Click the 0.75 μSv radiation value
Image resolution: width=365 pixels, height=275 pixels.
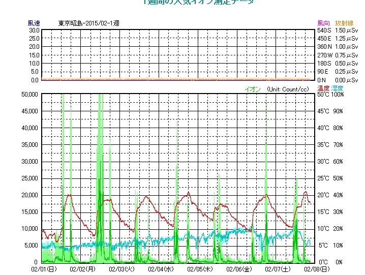click(x=346, y=55)
